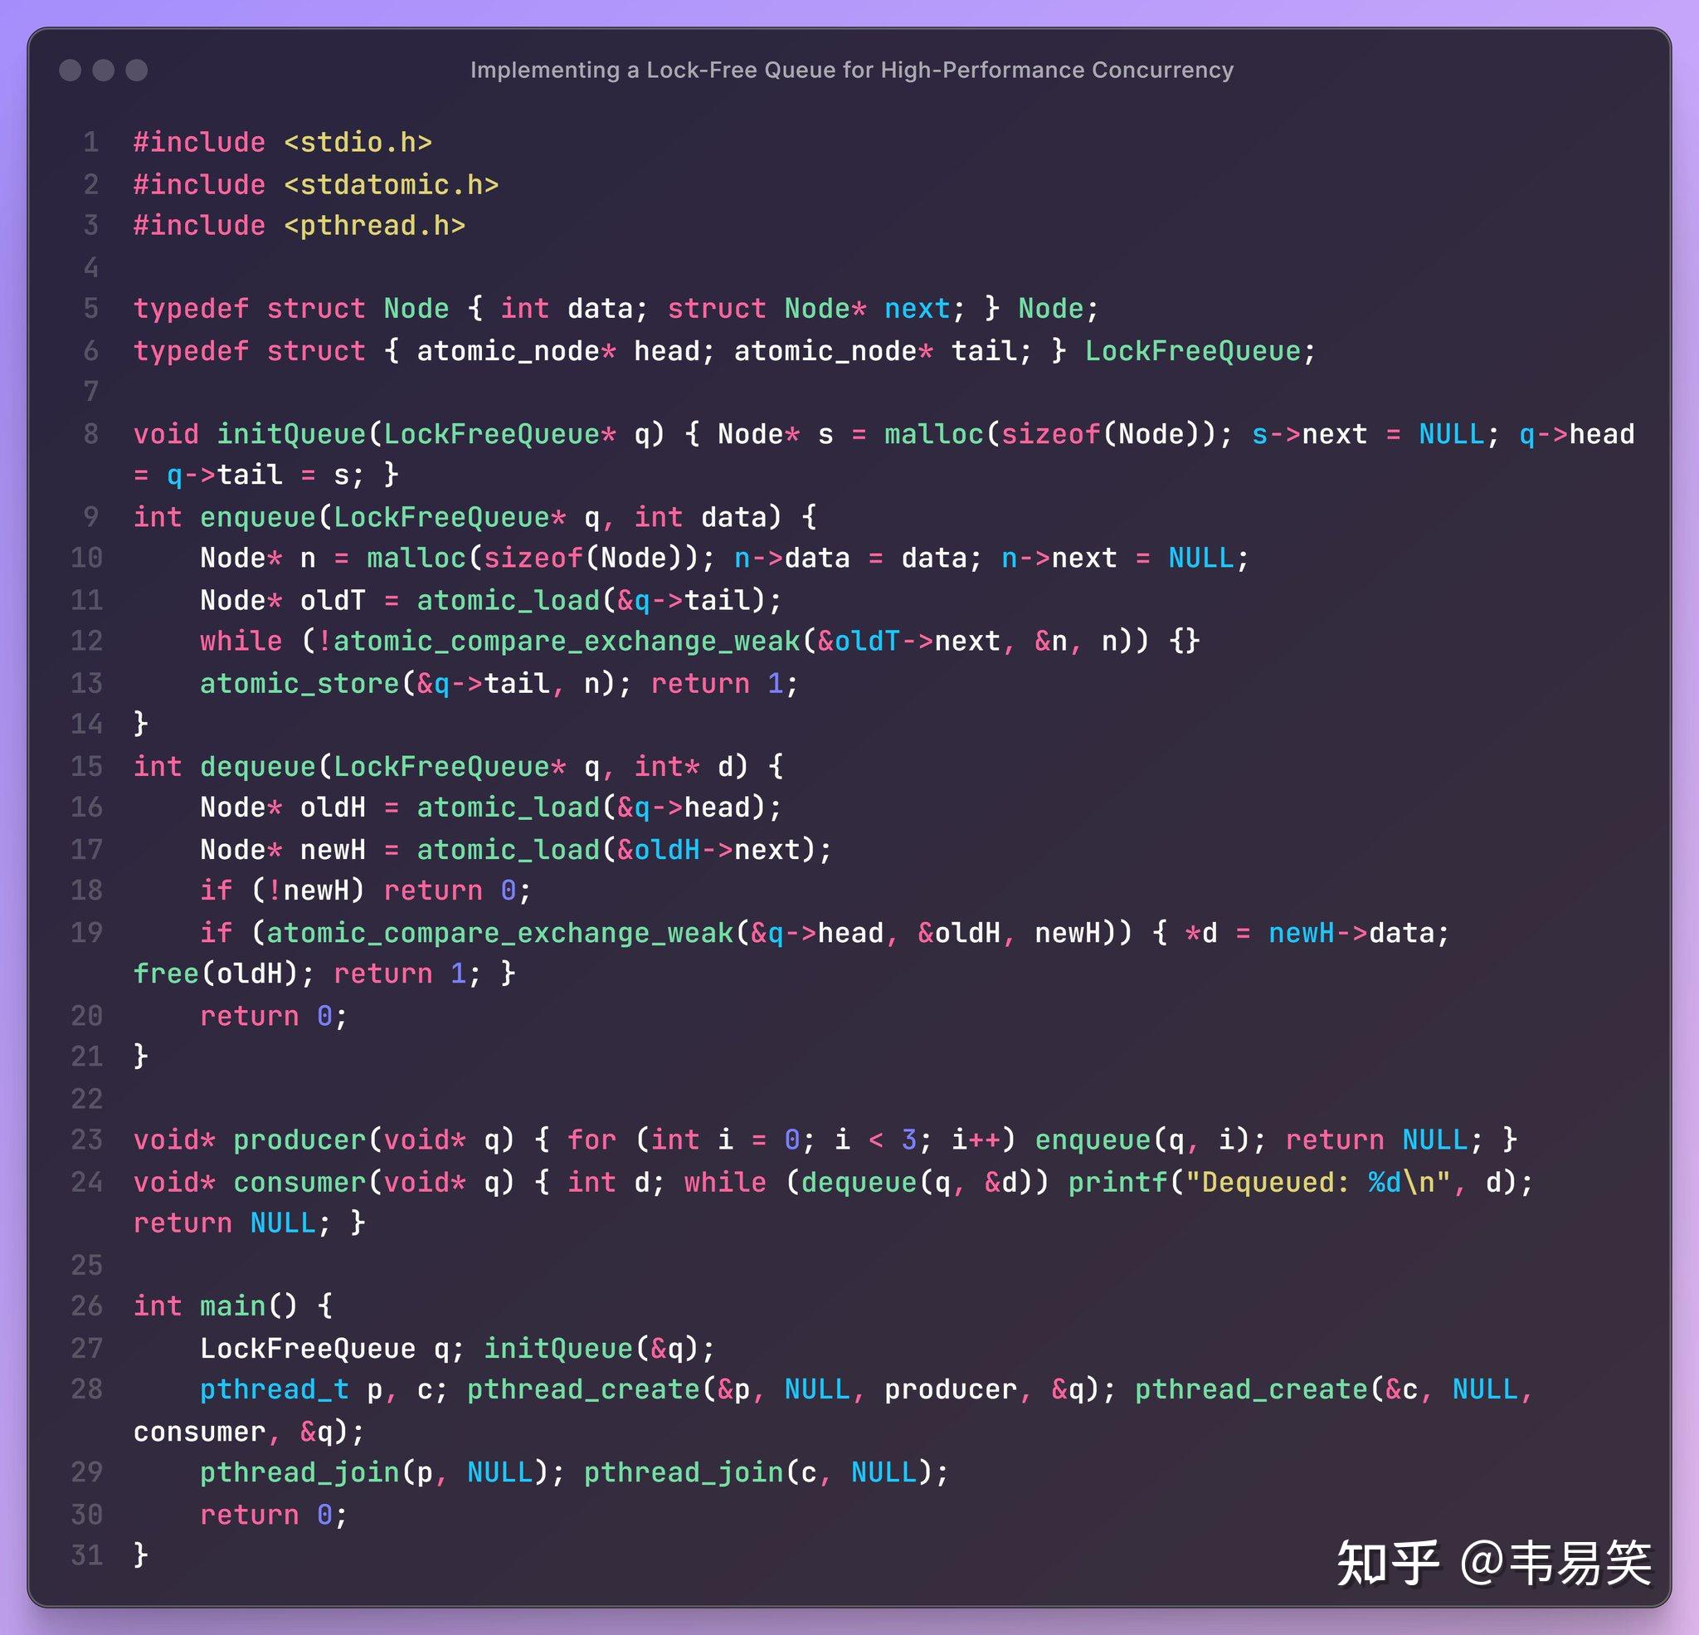Click line number 12 in the gutter
Screen dimensions: 1699x1635
click(x=86, y=641)
